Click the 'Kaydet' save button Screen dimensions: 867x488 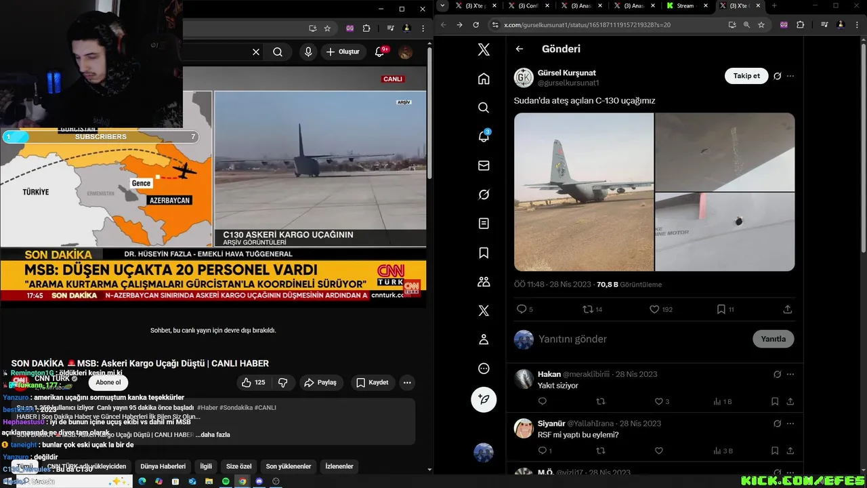tap(373, 382)
